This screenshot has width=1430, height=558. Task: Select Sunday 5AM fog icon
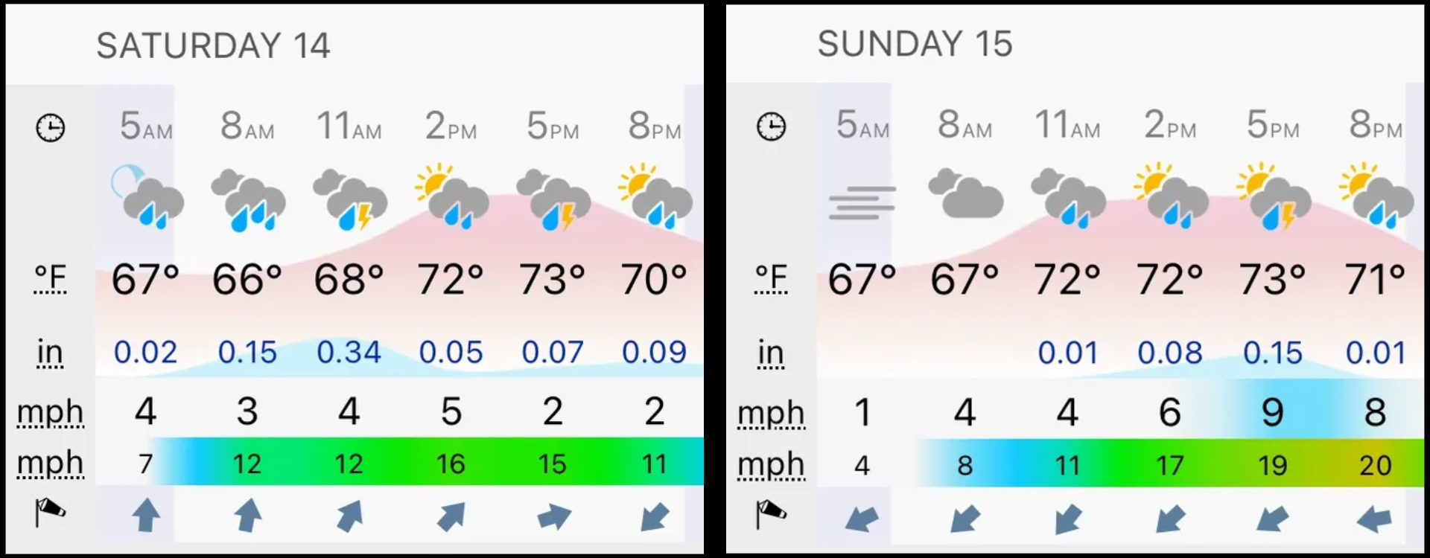(862, 202)
